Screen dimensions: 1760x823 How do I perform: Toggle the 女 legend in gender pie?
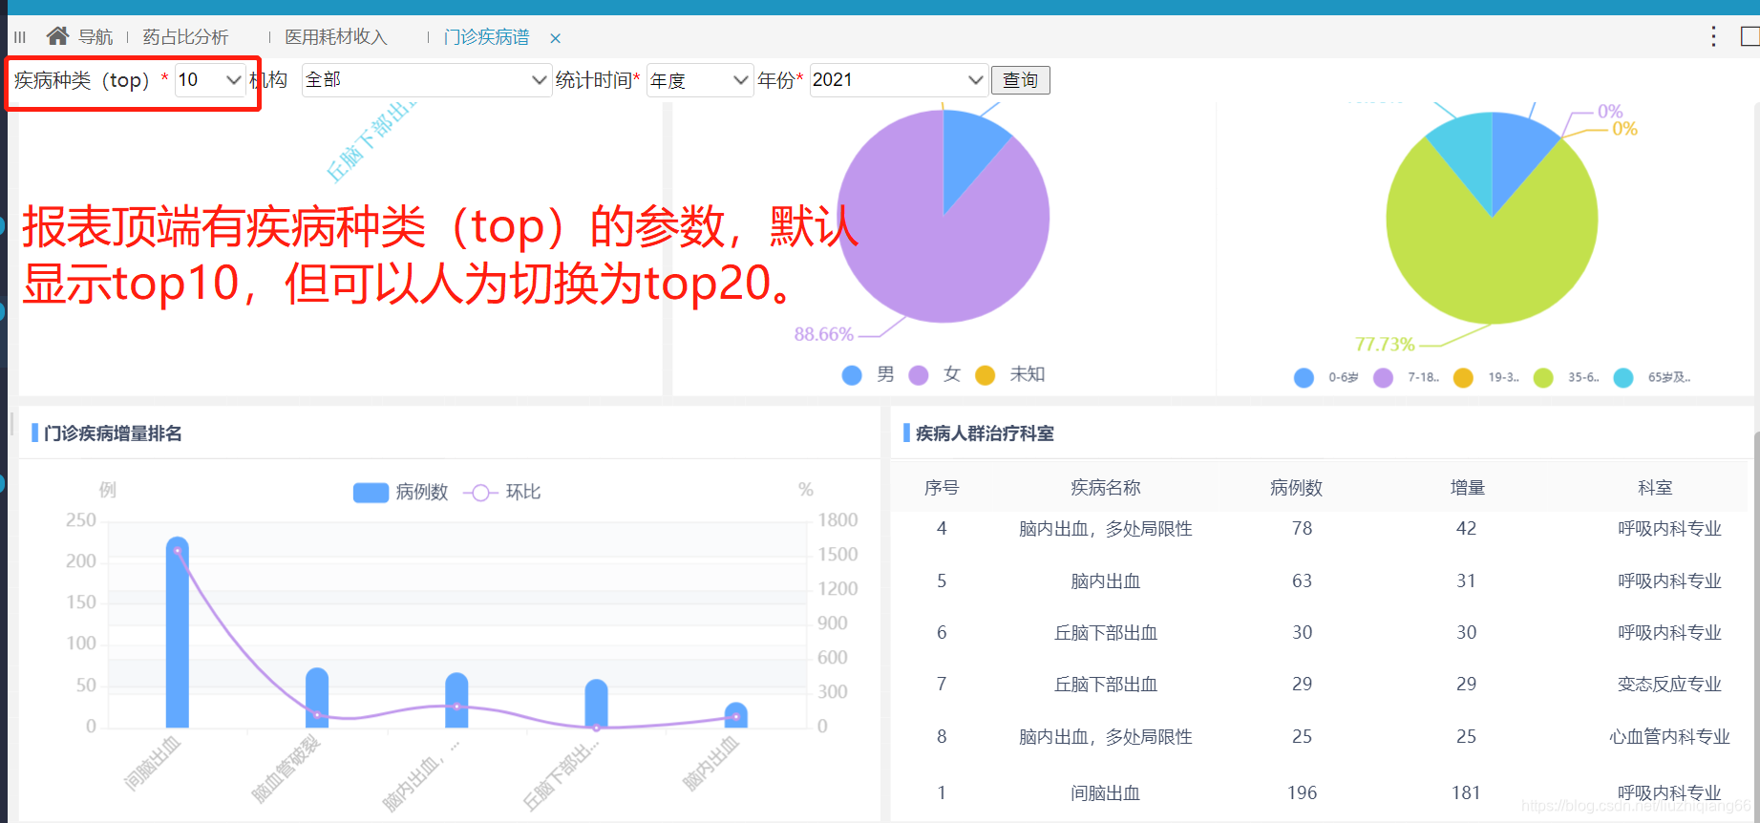tap(935, 374)
